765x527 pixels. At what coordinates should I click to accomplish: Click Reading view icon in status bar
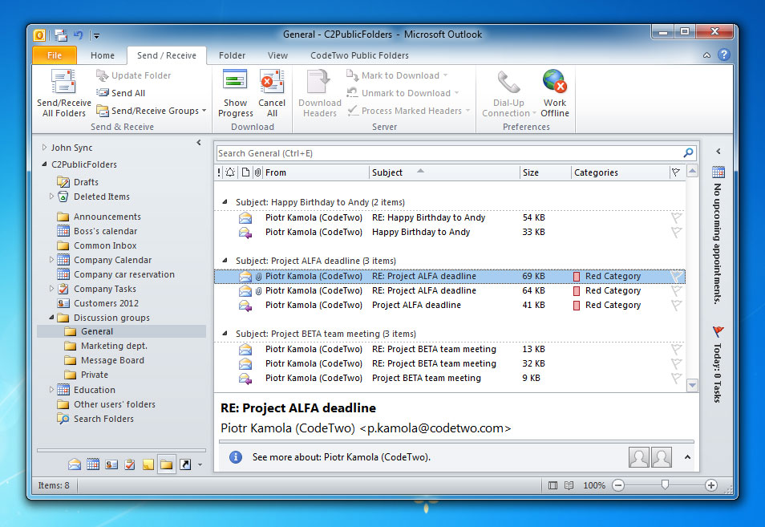pyautogui.click(x=569, y=485)
